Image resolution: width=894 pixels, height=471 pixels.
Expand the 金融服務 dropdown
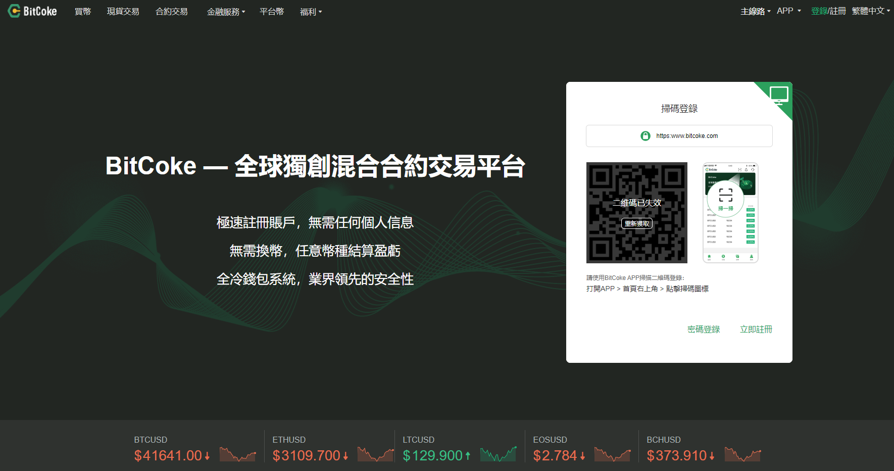tap(226, 12)
